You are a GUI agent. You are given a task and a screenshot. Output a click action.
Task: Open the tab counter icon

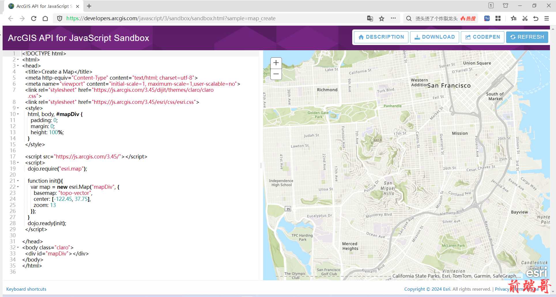coord(491,5)
